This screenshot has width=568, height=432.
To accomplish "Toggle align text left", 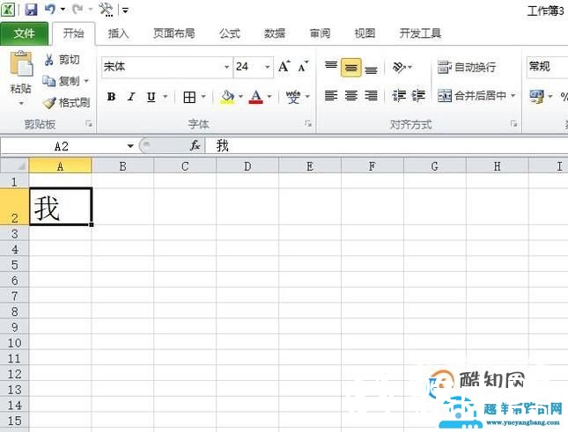I will pyautogui.click(x=331, y=96).
